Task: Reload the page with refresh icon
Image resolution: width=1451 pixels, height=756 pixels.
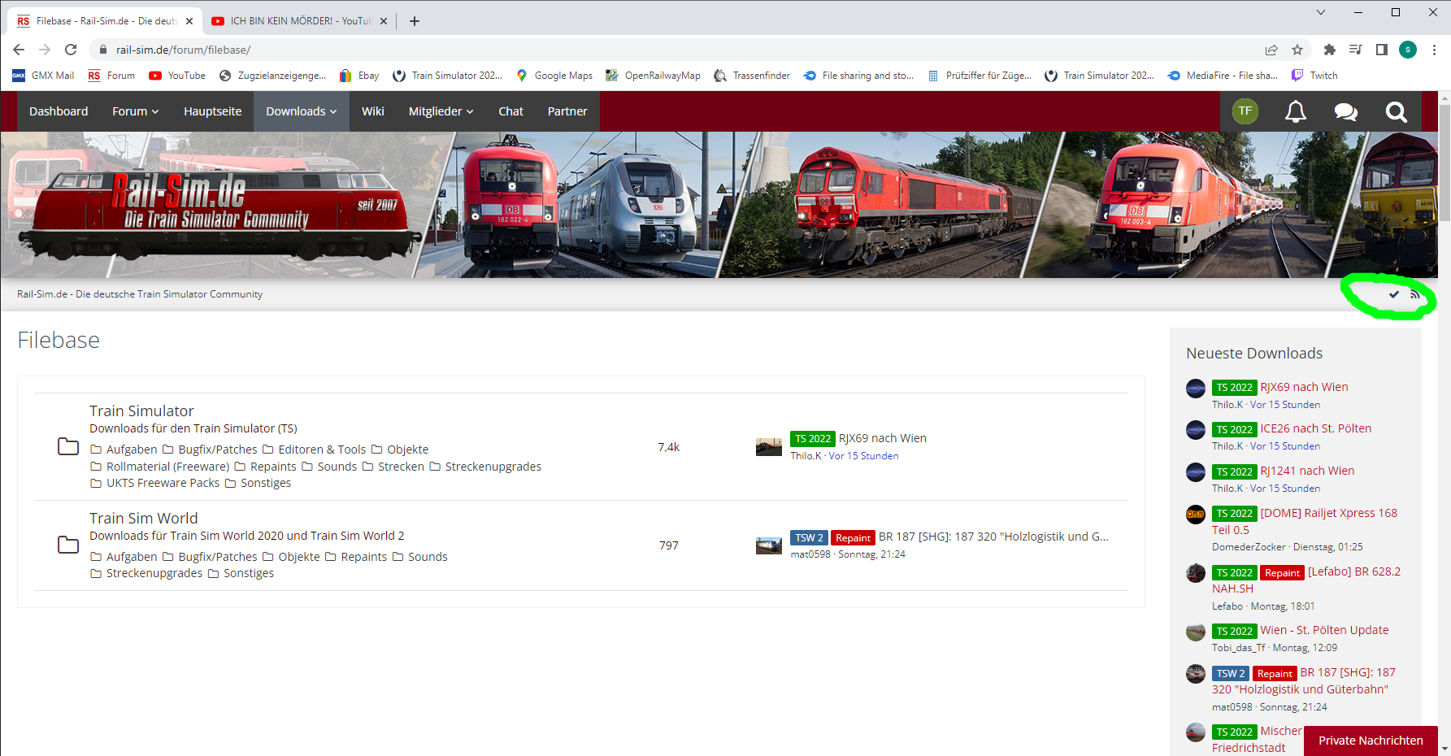Action: click(71, 50)
